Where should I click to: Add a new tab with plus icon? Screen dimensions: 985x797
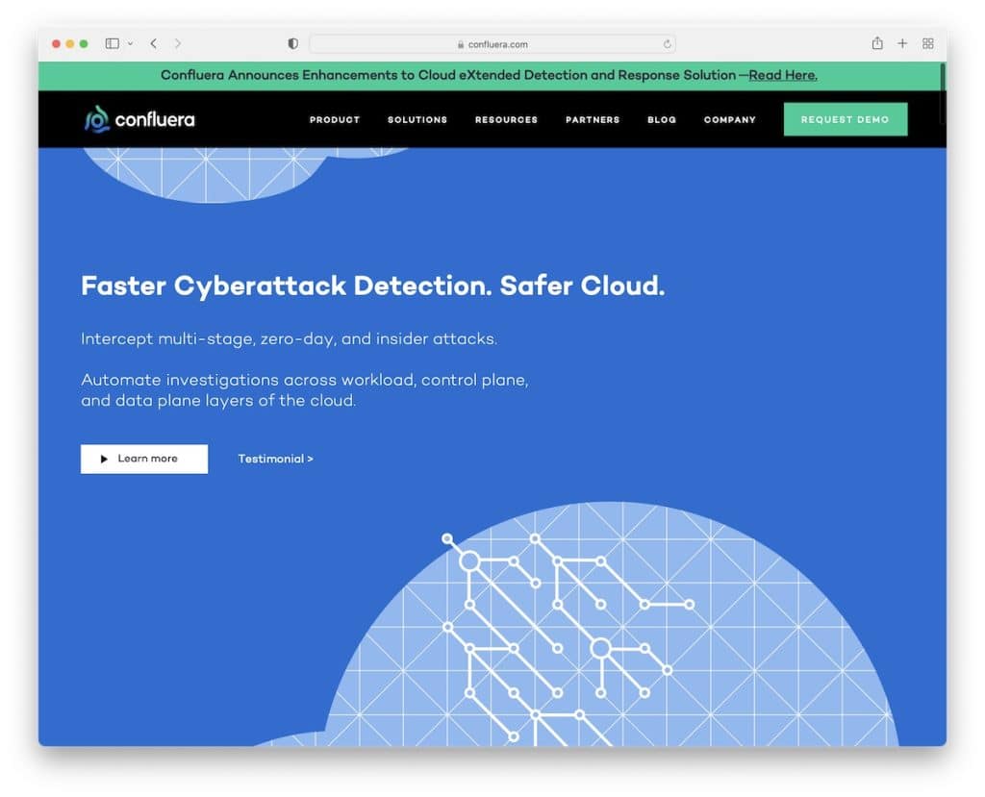pyautogui.click(x=902, y=43)
